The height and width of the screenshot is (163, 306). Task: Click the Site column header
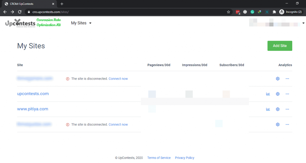click(x=20, y=65)
